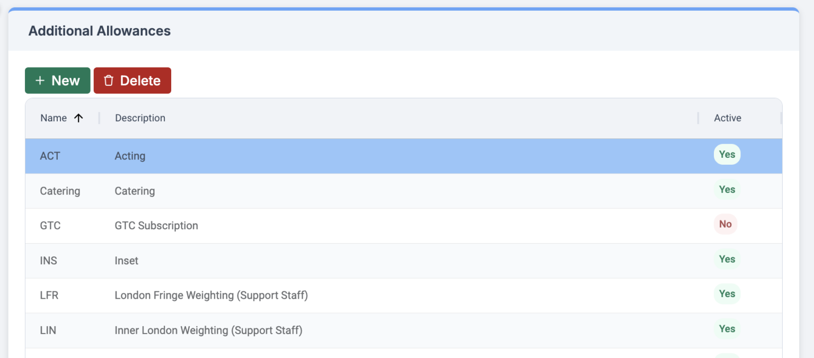Sort by the Active column header

(x=727, y=118)
